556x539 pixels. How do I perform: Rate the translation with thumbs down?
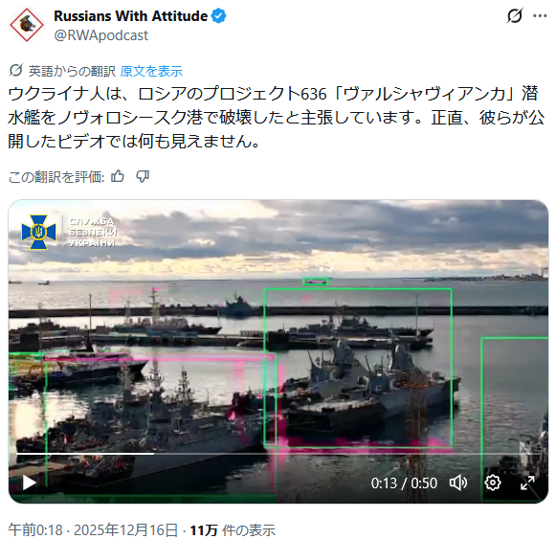pos(143,176)
